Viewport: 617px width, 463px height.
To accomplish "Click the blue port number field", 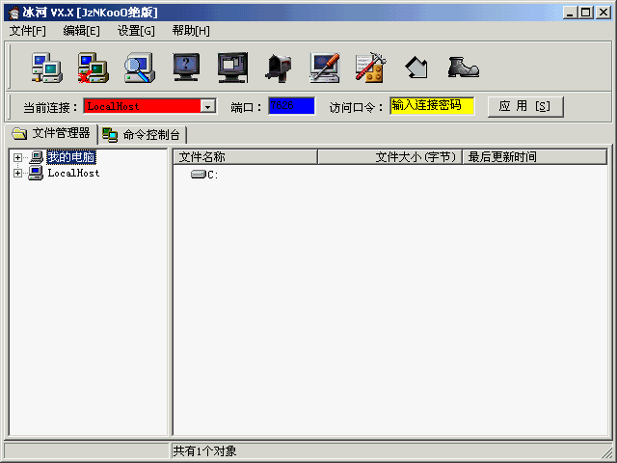I will 291,105.
